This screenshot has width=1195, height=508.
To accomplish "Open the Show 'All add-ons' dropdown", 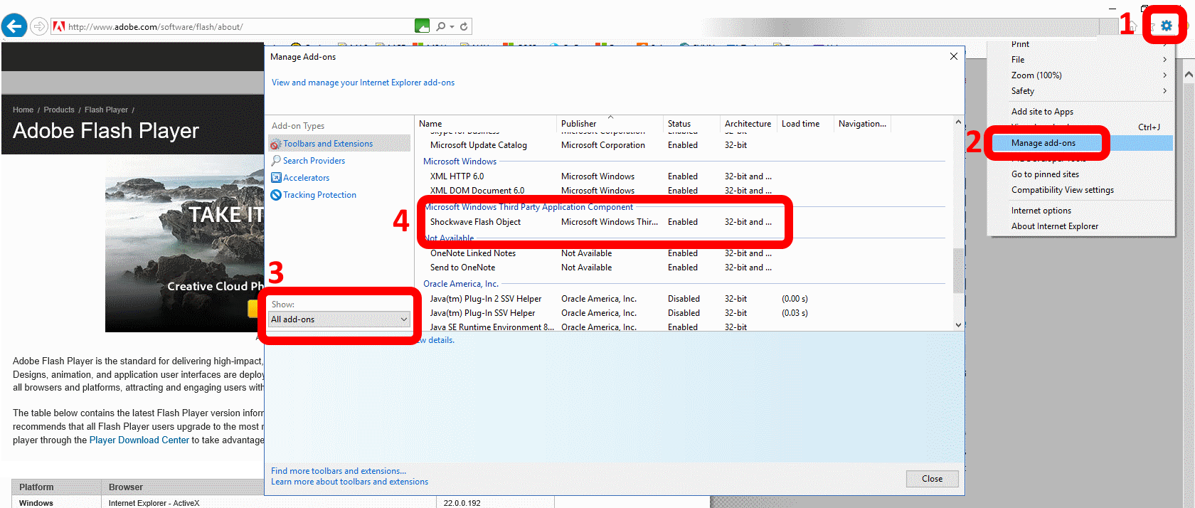I will (x=339, y=319).
